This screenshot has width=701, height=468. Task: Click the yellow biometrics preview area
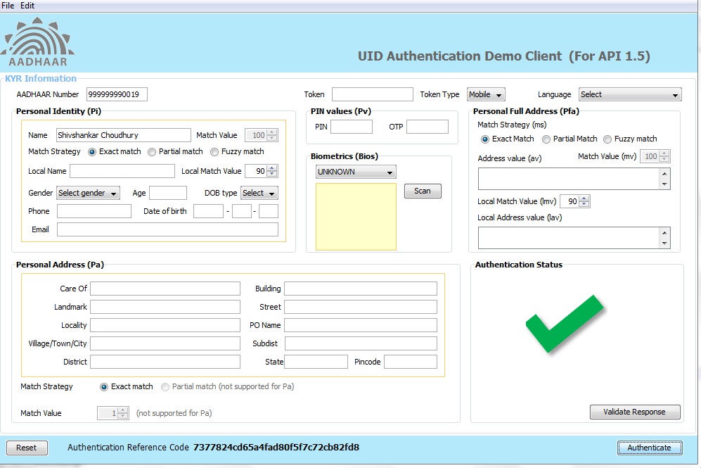click(356, 217)
